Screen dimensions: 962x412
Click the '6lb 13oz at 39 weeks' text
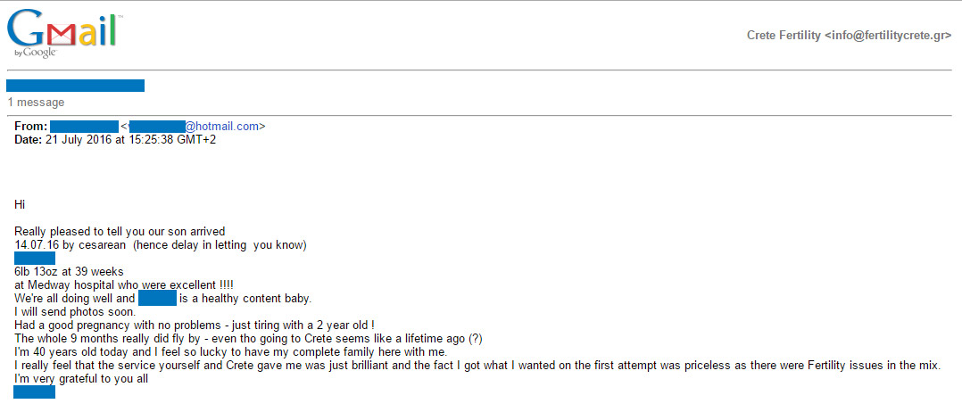pyautogui.click(x=70, y=272)
